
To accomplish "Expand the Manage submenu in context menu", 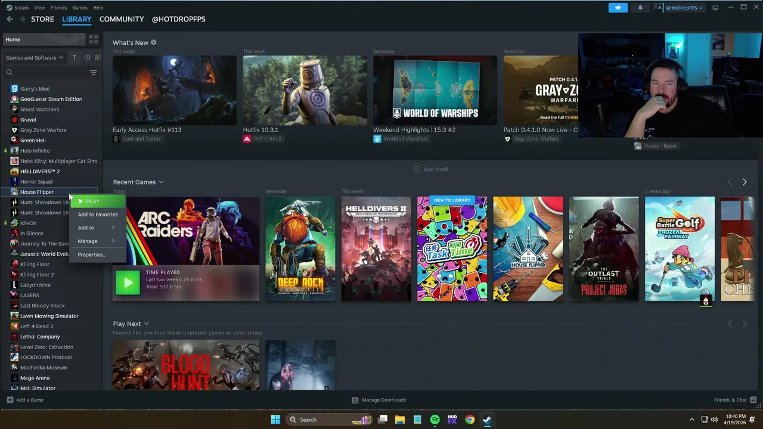I will (98, 241).
